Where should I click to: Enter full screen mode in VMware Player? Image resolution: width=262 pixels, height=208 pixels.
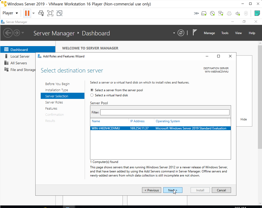(x=50, y=13)
